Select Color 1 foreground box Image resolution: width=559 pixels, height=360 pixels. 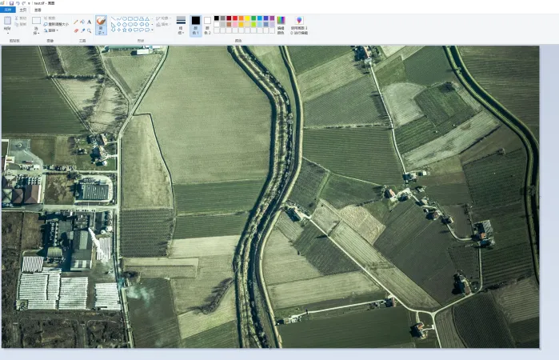click(x=195, y=22)
